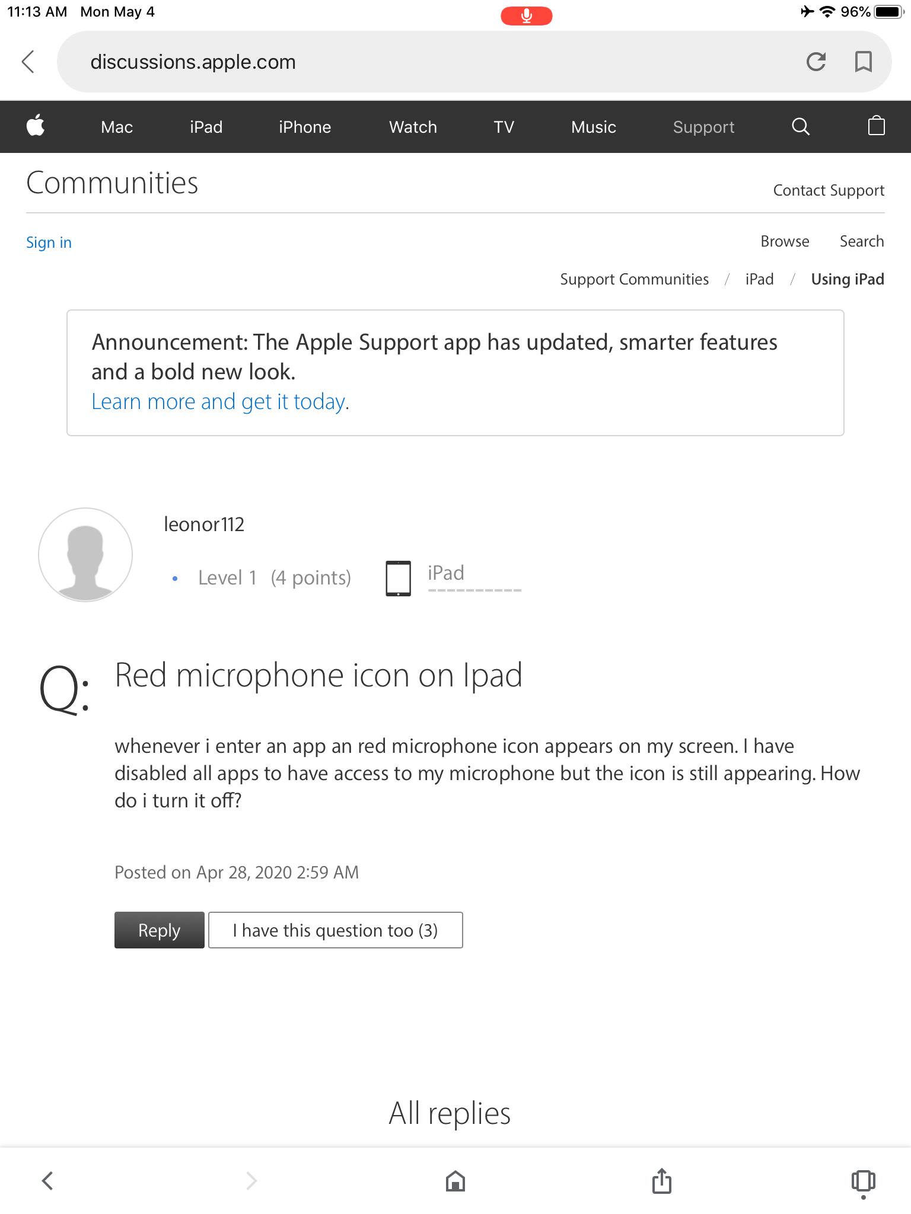Image resolution: width=911 pixels, height=1214 pixels.
Task: Click 'I have this question too (3)'
Action: tap(336, 930)
